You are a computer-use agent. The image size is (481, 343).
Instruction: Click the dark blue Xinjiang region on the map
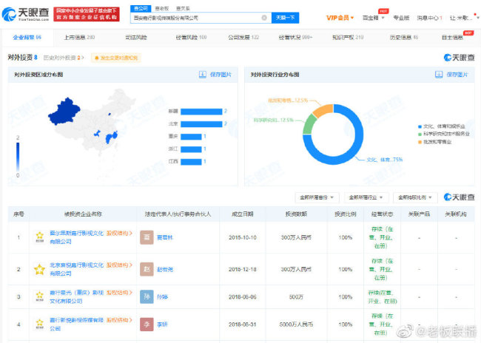[64, 112]
